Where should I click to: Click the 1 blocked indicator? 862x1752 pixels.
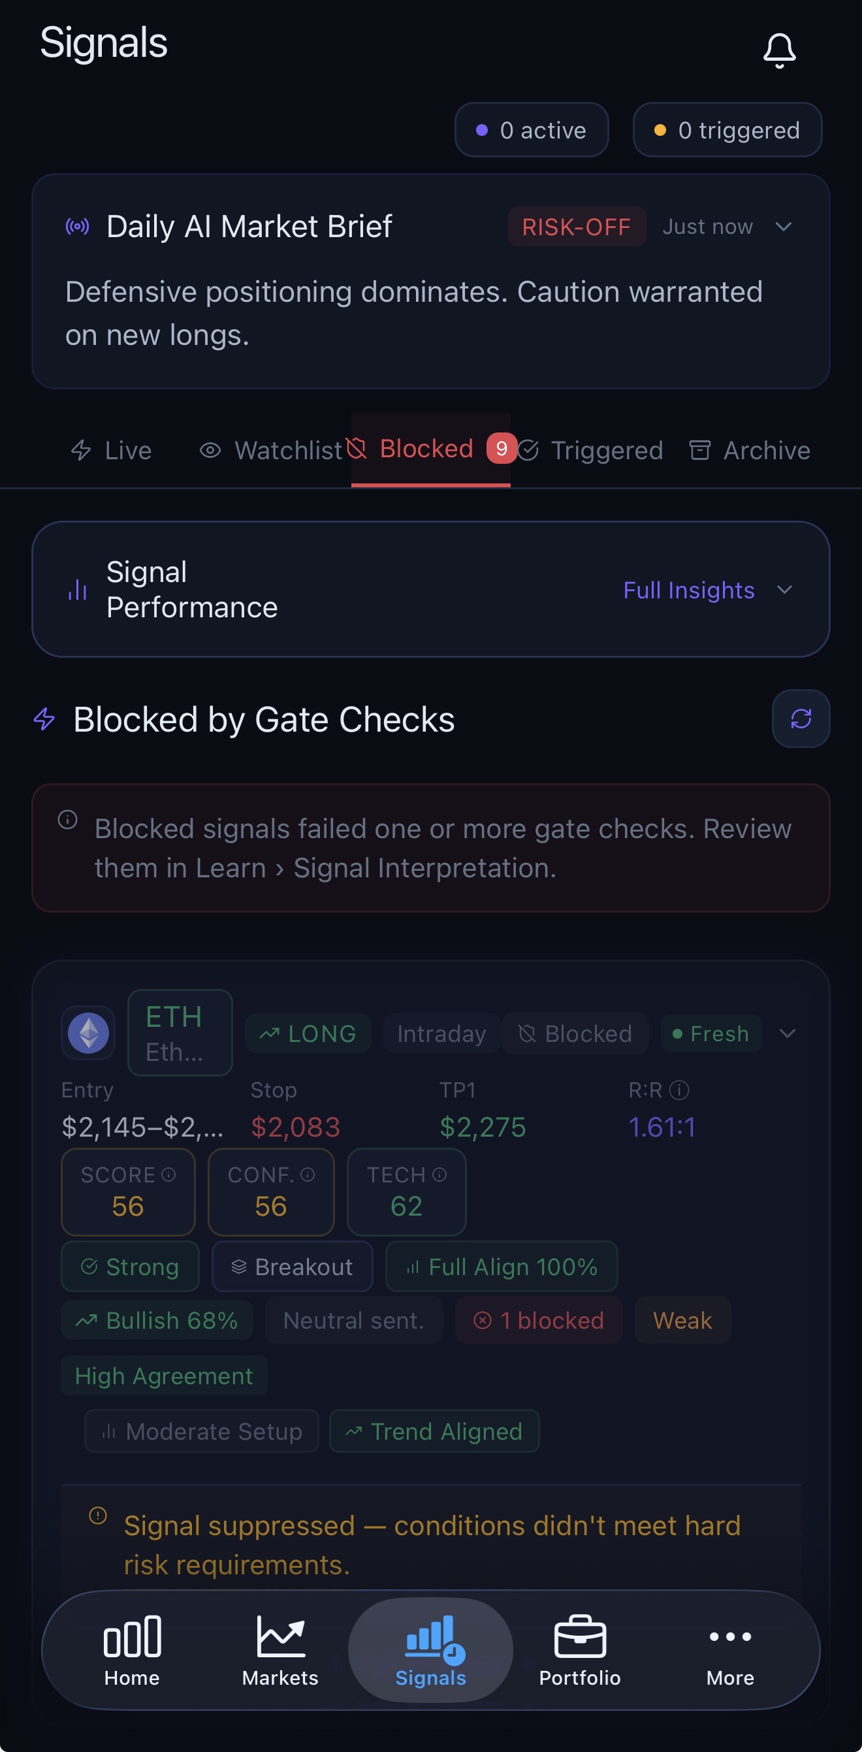coord(538,1320)
